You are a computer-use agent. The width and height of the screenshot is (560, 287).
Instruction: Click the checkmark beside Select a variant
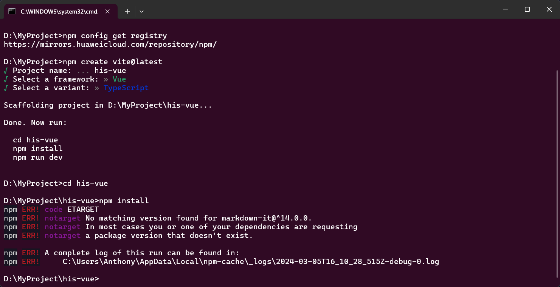pos(6,88)
